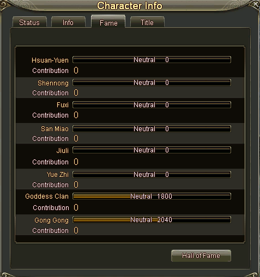Open the Info tab
Viewport: 260px width, 277px height.
(x=68, y=22)
